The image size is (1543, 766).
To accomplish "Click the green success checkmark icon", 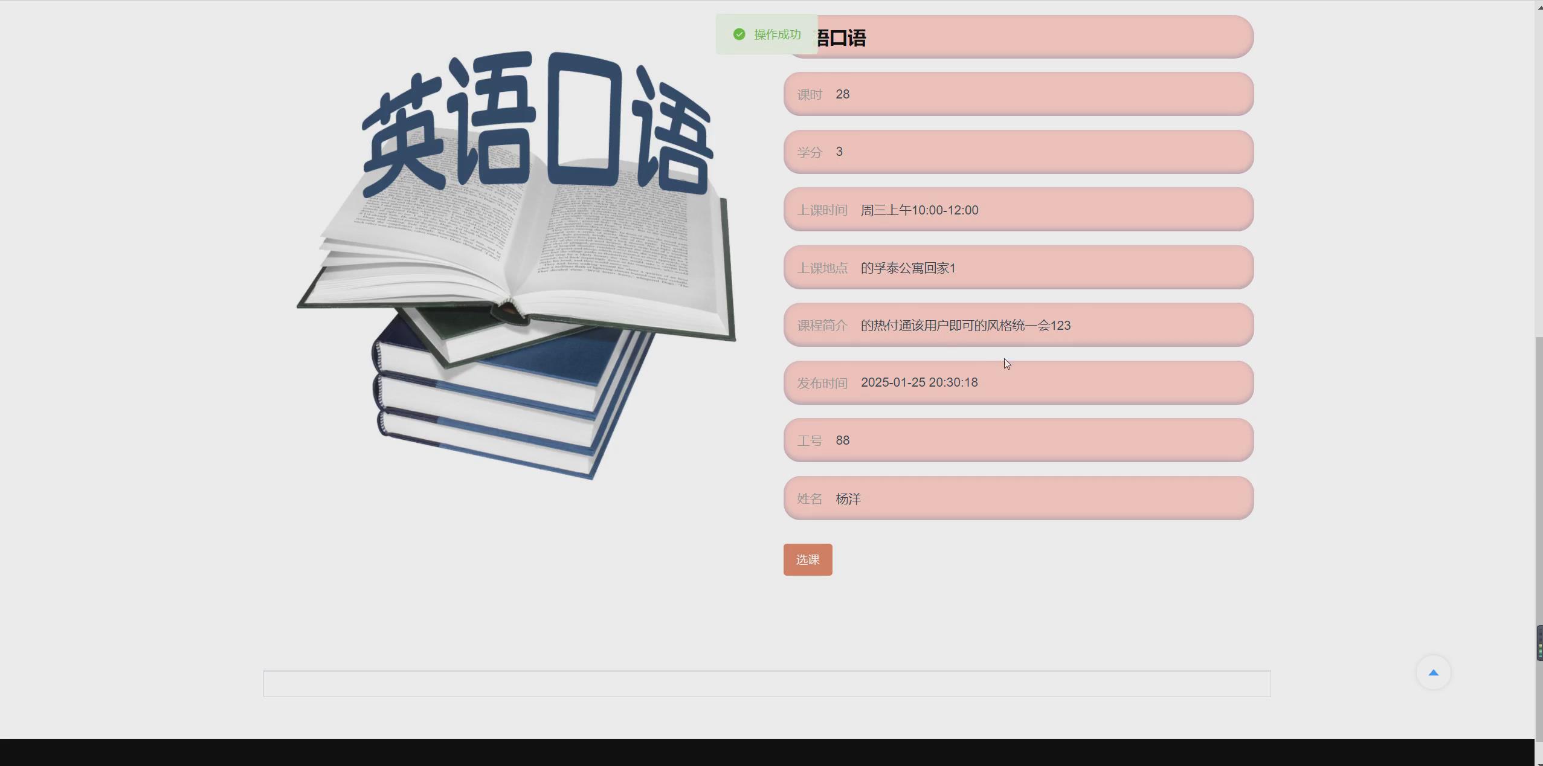I will [739, 34].
